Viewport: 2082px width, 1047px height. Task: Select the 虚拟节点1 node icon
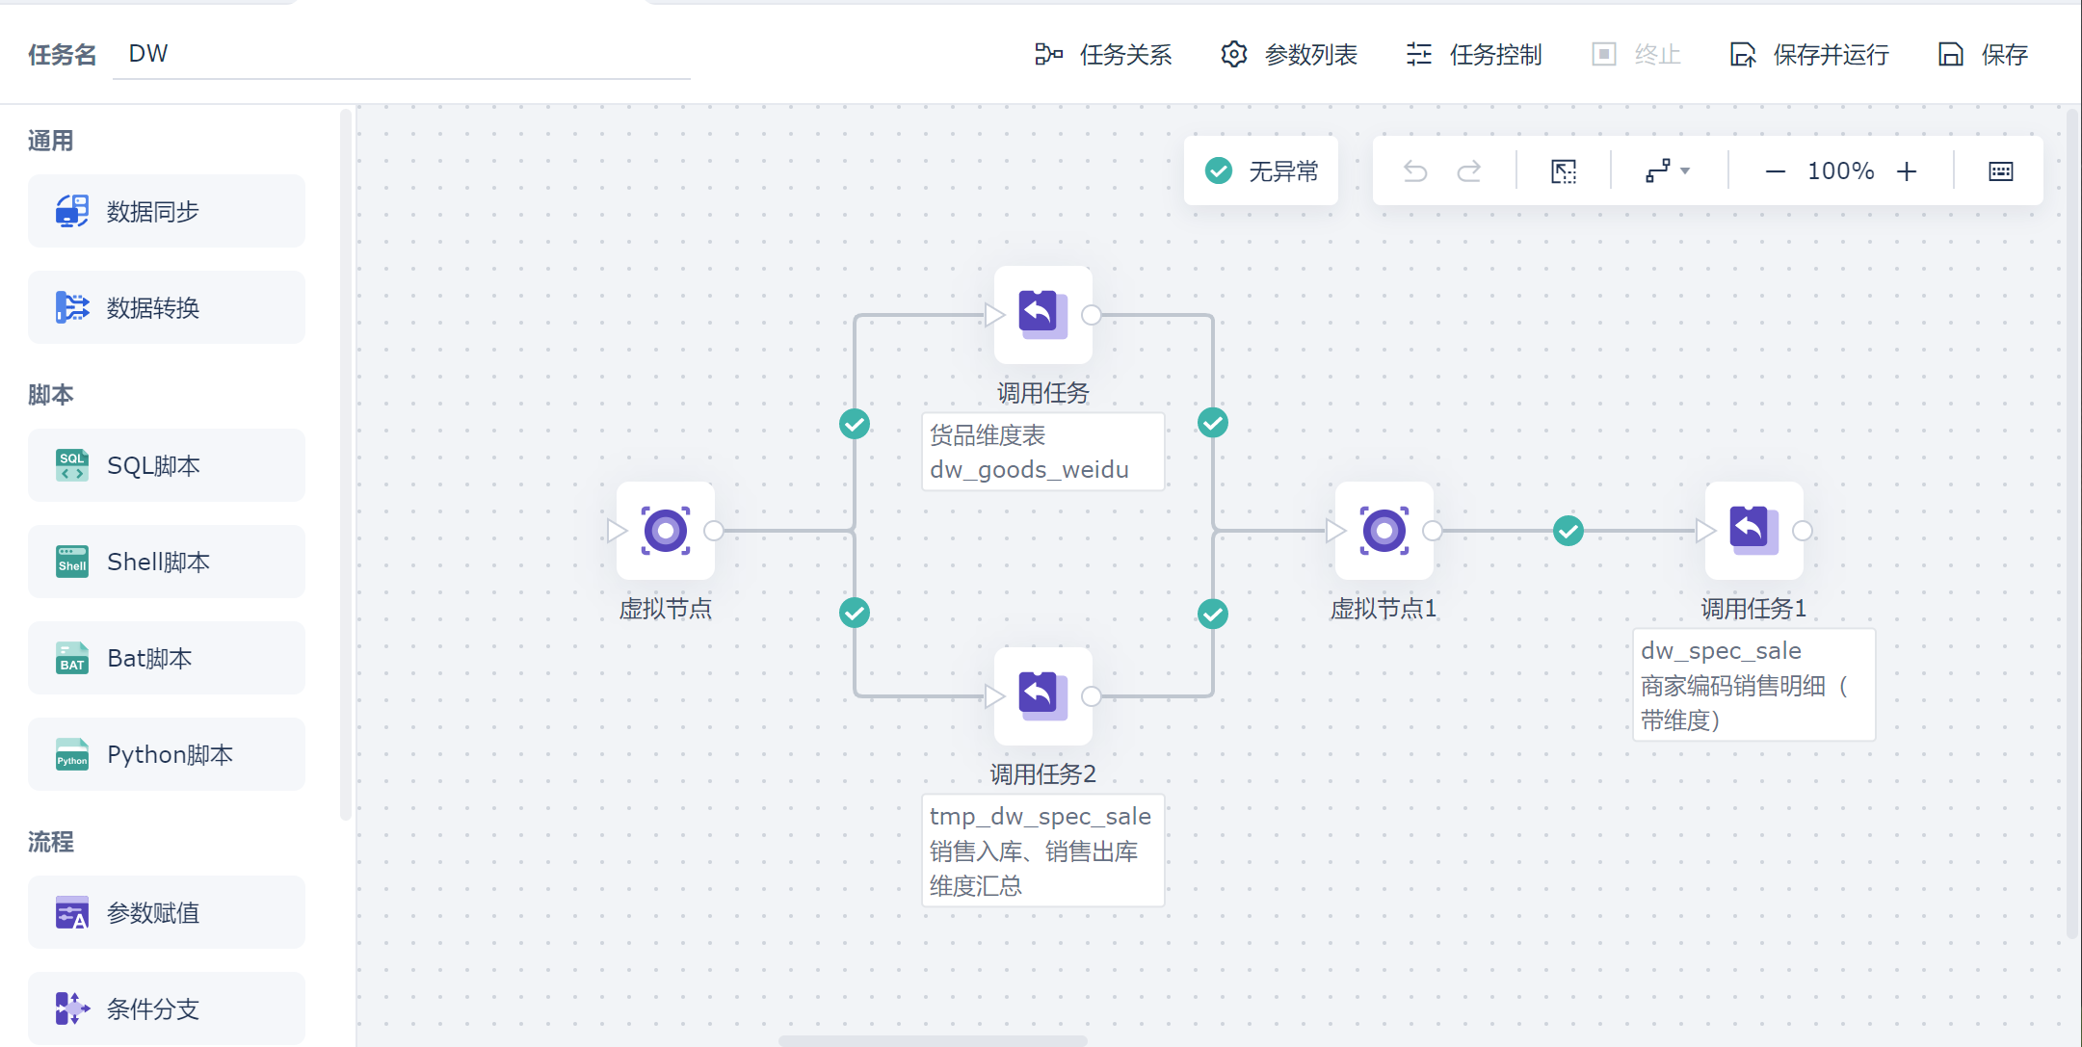point(1384,531)
